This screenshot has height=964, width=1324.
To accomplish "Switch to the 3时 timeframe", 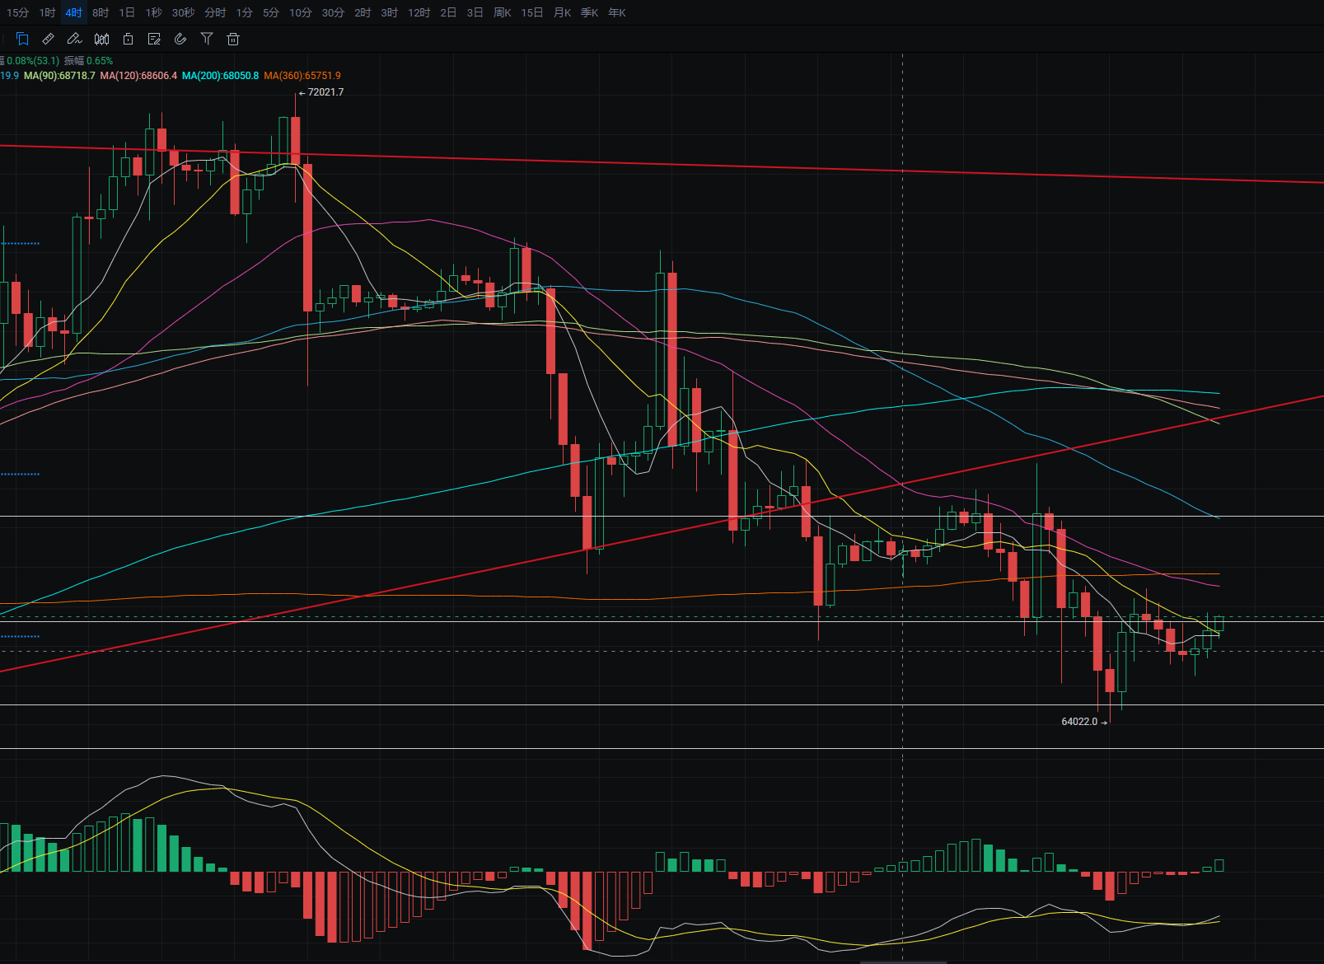I will click(390, 12).
